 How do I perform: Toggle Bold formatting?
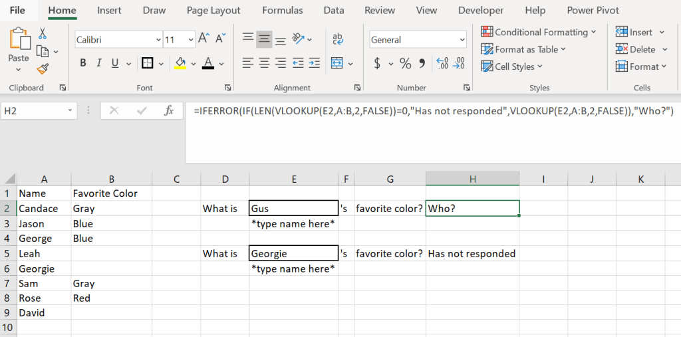(x=83, y=63)
